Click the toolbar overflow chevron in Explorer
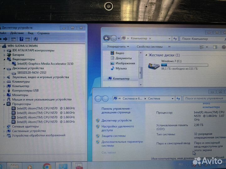Screen dimensions: 226x169 [x=169, y=47]
